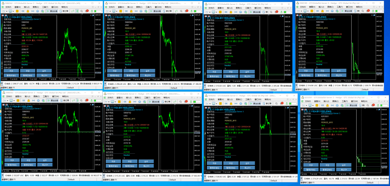Click VPS cloud icon in window 5986562
Viewport: 390px width, 186px height.
(x=37, y=11)
